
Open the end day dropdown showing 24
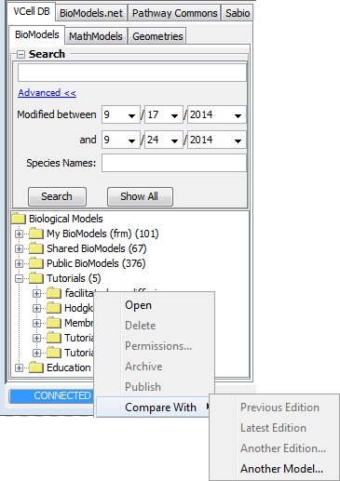point(164,140)
